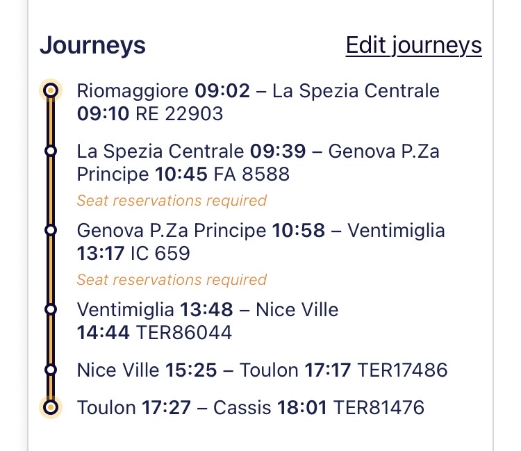521x451 pixels.
Task: Click train number TER86044
Action: pos(183,332)
